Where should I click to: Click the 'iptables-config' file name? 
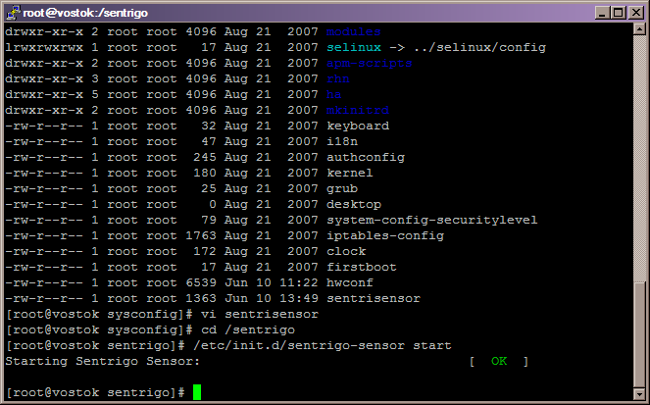pyautogui.click(x=385, y=236)
